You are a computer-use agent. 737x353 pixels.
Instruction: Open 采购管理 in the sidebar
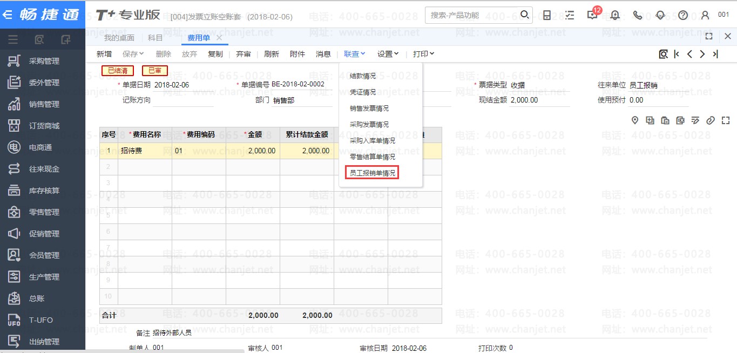44,61
